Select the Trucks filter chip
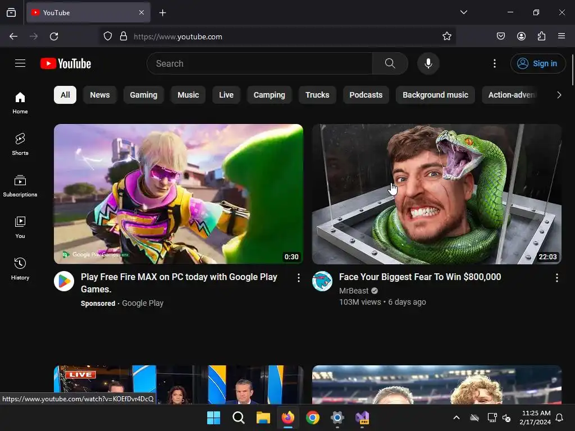 317,95
